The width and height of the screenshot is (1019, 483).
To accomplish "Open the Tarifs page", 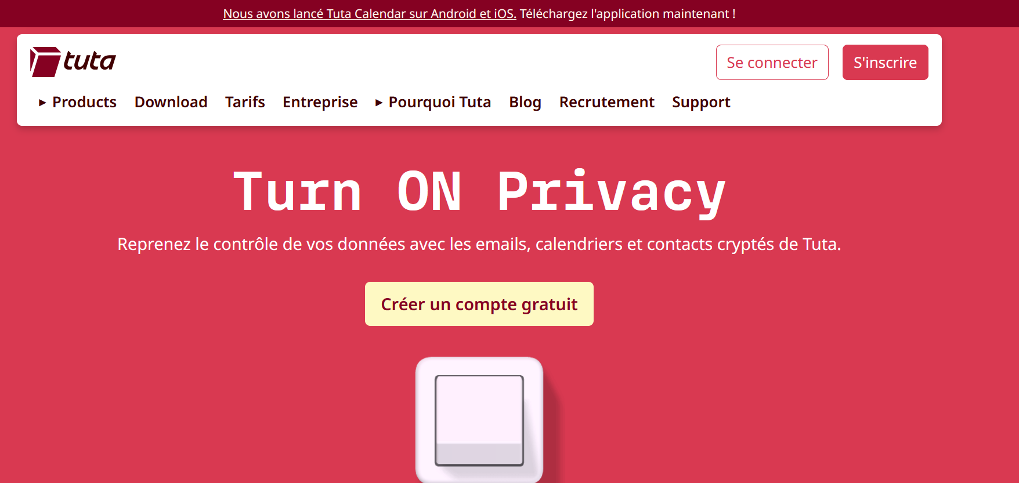I will click(x=245, y=102).
